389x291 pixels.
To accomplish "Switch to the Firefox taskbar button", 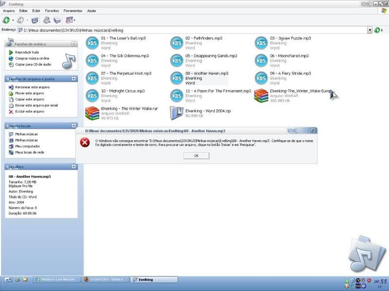I will pyautogui.click(x=106, y=280).
